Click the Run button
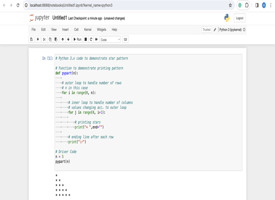275x200 pixels. pos(78,39)
